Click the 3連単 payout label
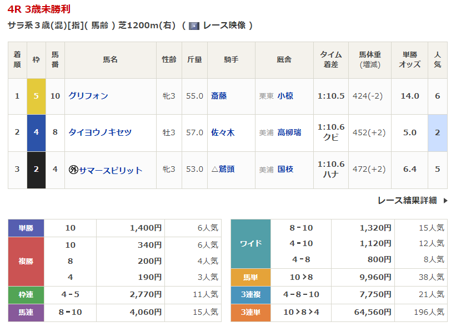The width and height of the screenshot is (456, 327). click(x=250, y=313)
